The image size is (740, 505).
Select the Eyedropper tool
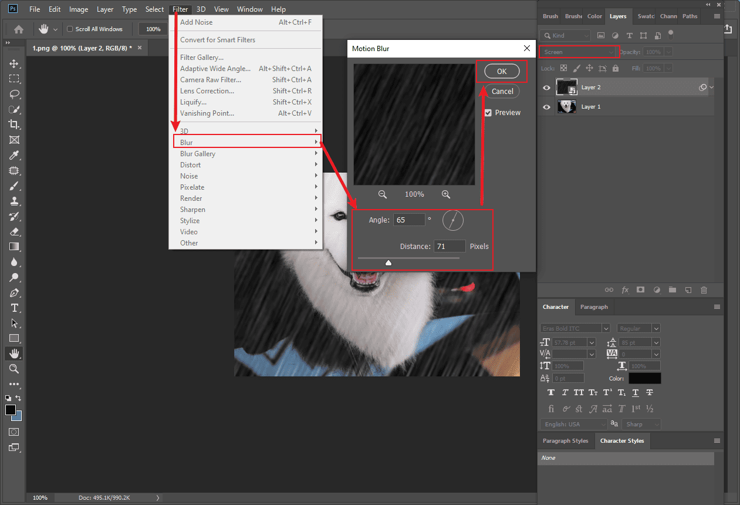[x=14, y=155]
